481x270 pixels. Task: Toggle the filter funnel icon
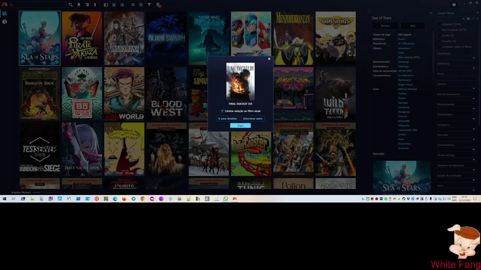149,5
